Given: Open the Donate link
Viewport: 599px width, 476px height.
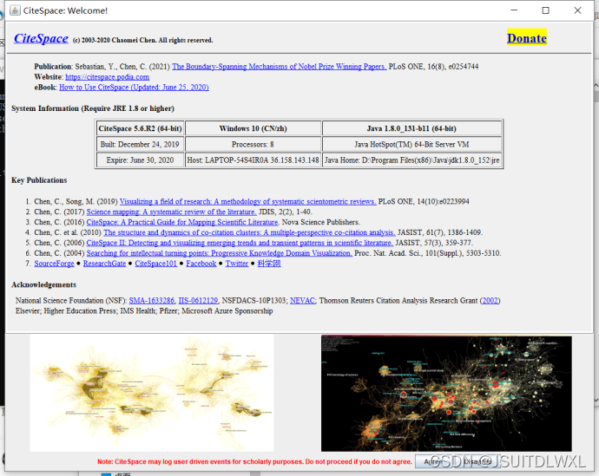Looking at the screenshot, I should click(526, 38).
